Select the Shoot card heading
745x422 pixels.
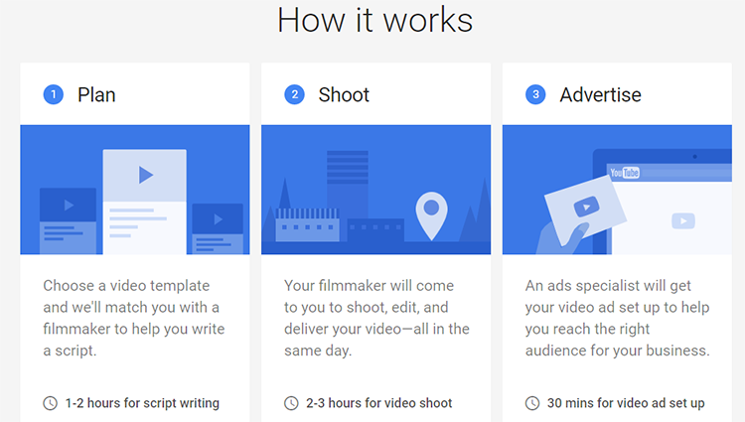344,95
